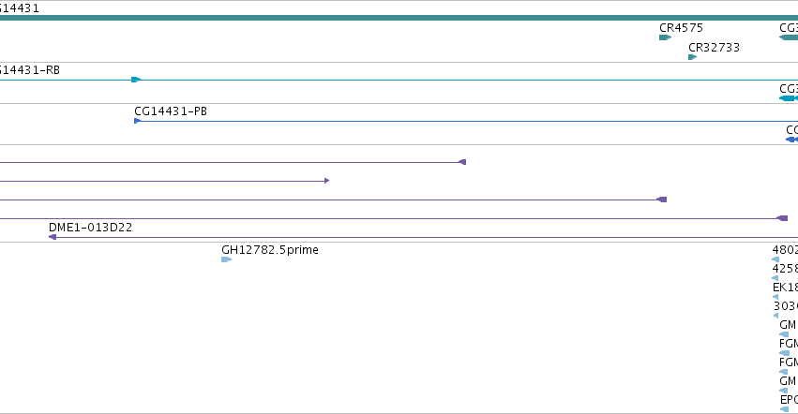Viewport: 798px width, 414px height.
Task: Select the CG14431-RB transcript exon arrow
Action: 136,80
